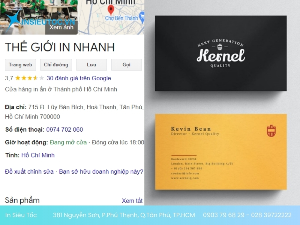Click the Kernel logo on black card
This screenshot has width=300, height=225.
[x=221, y=55]
